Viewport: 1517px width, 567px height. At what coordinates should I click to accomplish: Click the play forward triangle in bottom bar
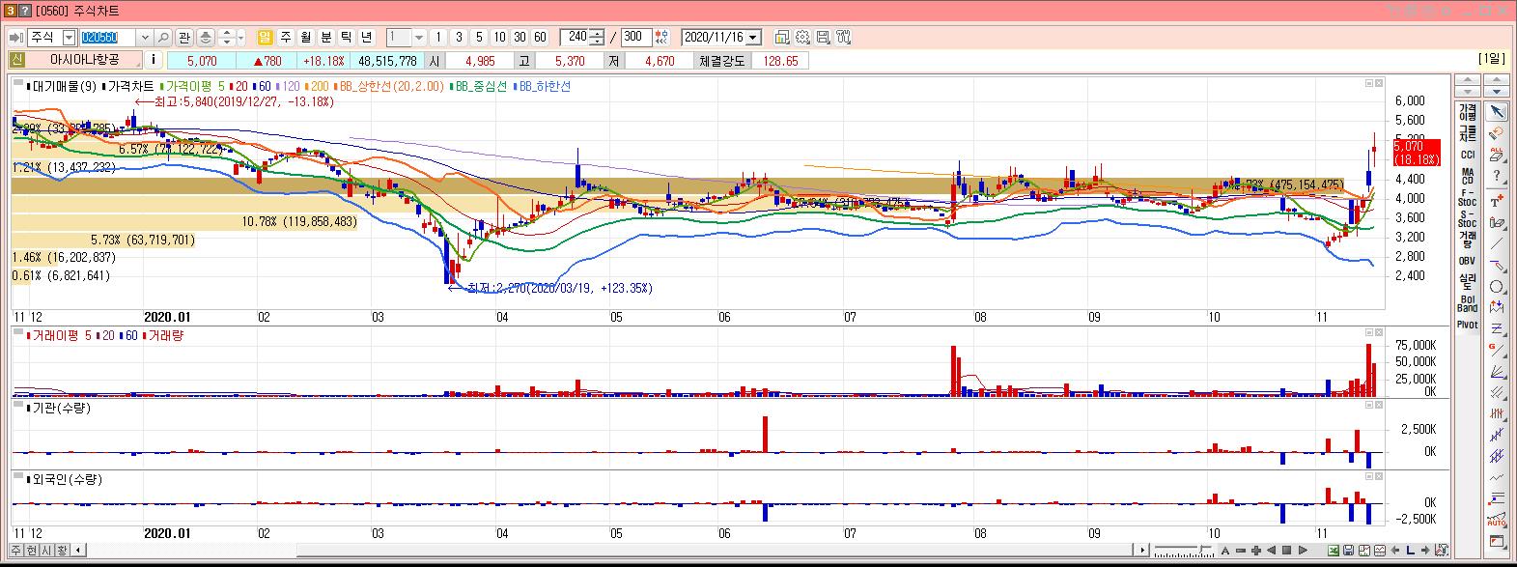coord(1303,551)
